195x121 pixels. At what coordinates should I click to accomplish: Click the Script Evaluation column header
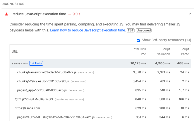pos(163,52)
